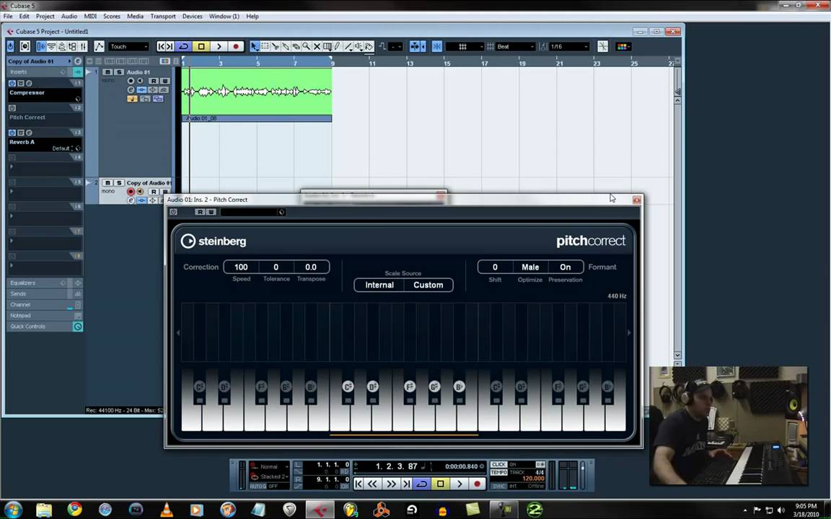This screenshot has width=831, height=519.
Task: Open the Beat grid type dropdown
Action: coord(515,47)
